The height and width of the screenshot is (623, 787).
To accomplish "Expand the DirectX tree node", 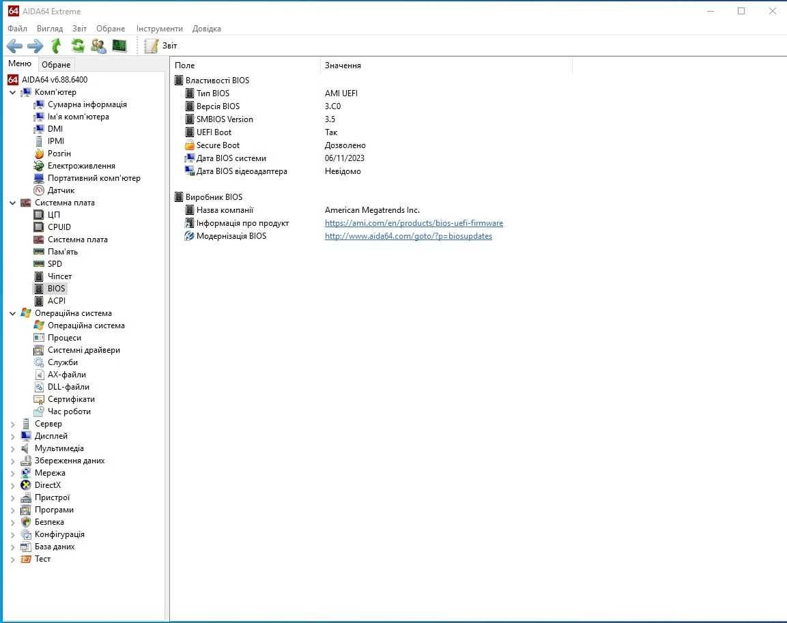I will (x=12, y=486).
